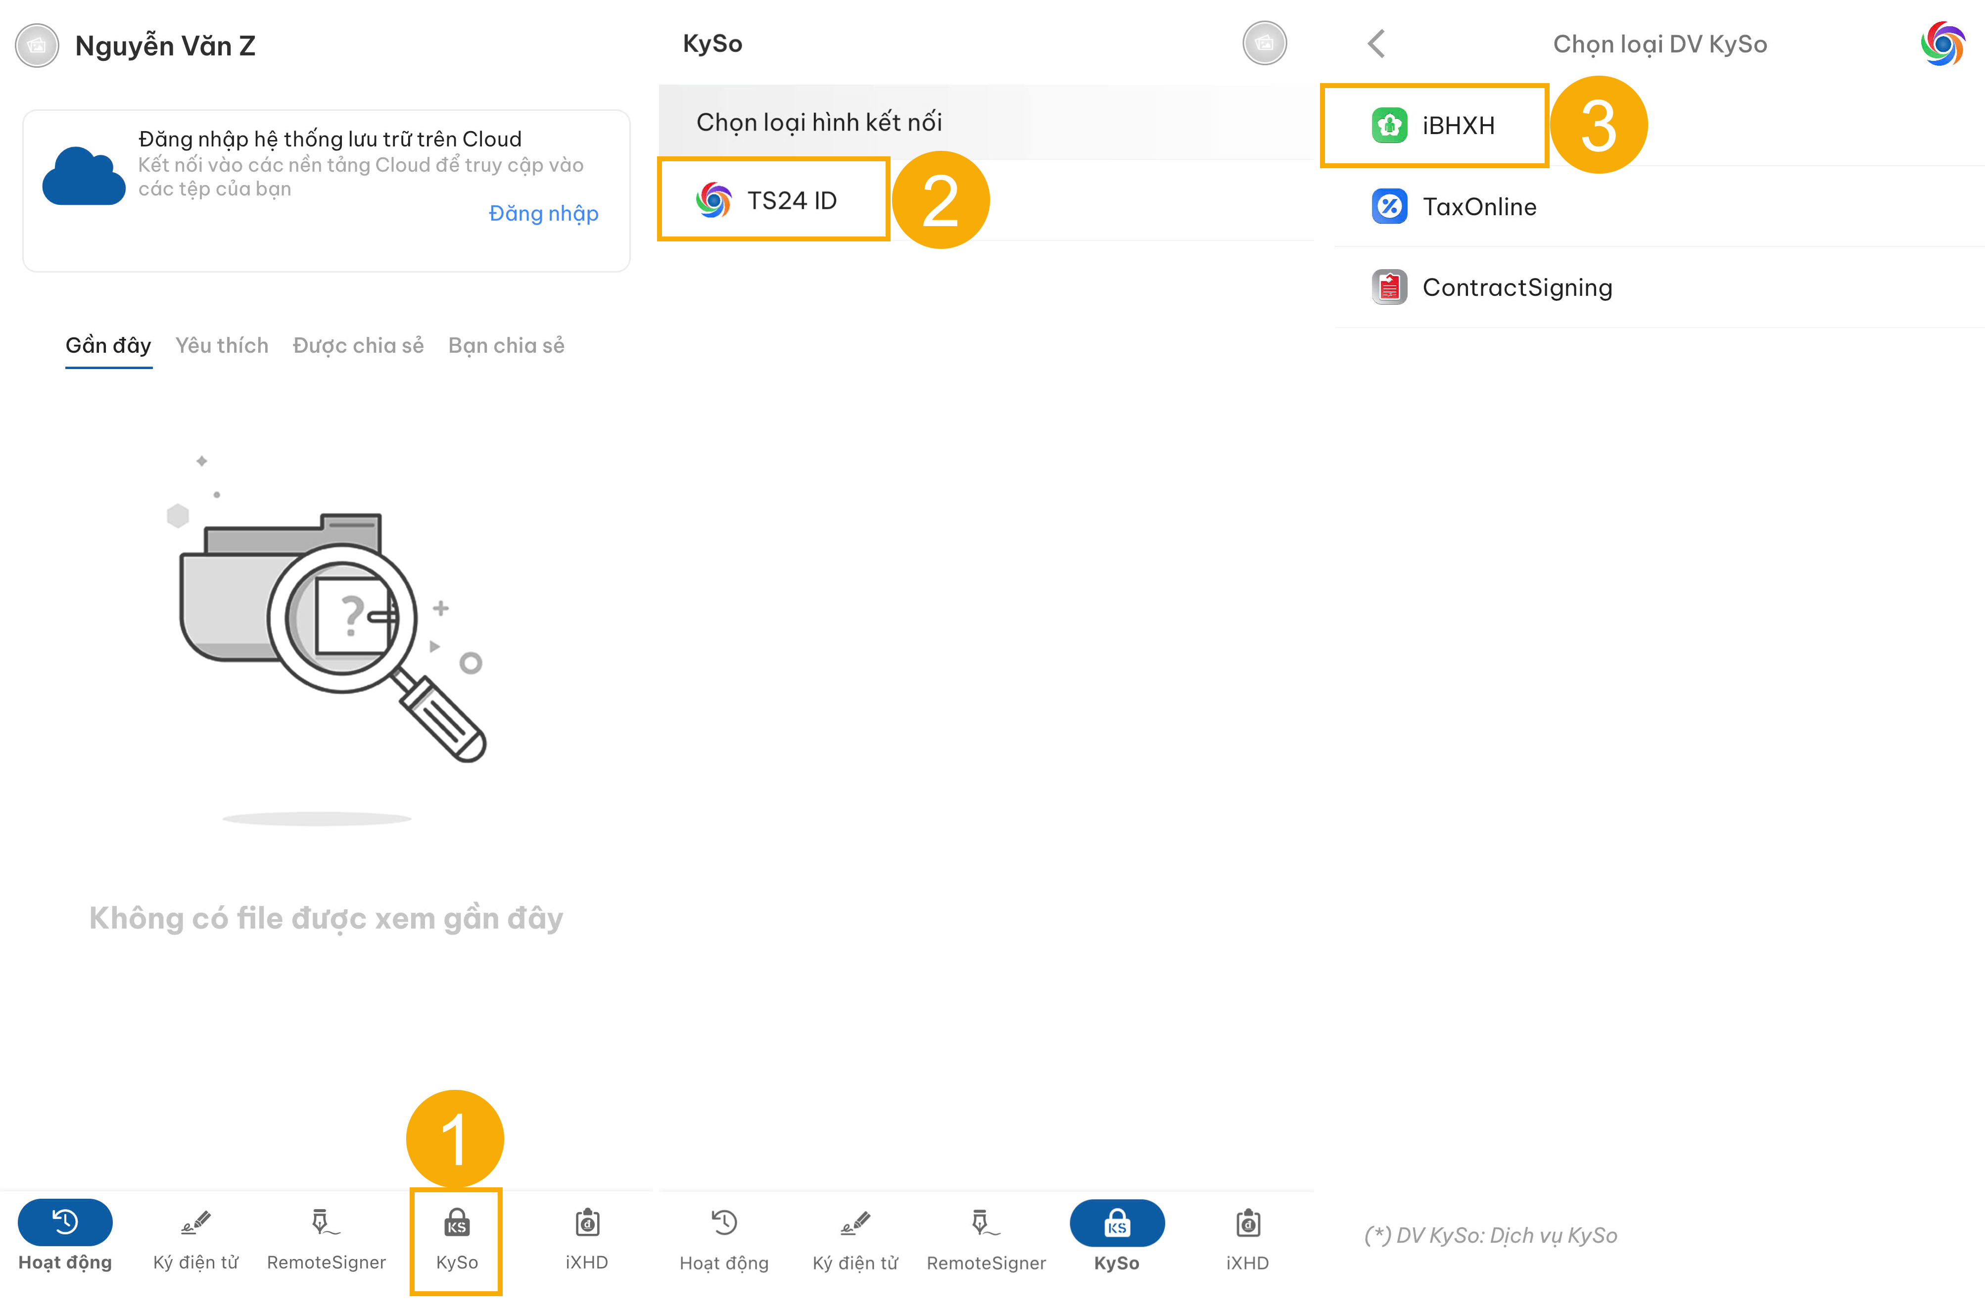Image resolution: width=1985 pixels, height=1312 pixels.
Task: Tap the blue cloud storage icon
Action: click(x=84, y=176)
